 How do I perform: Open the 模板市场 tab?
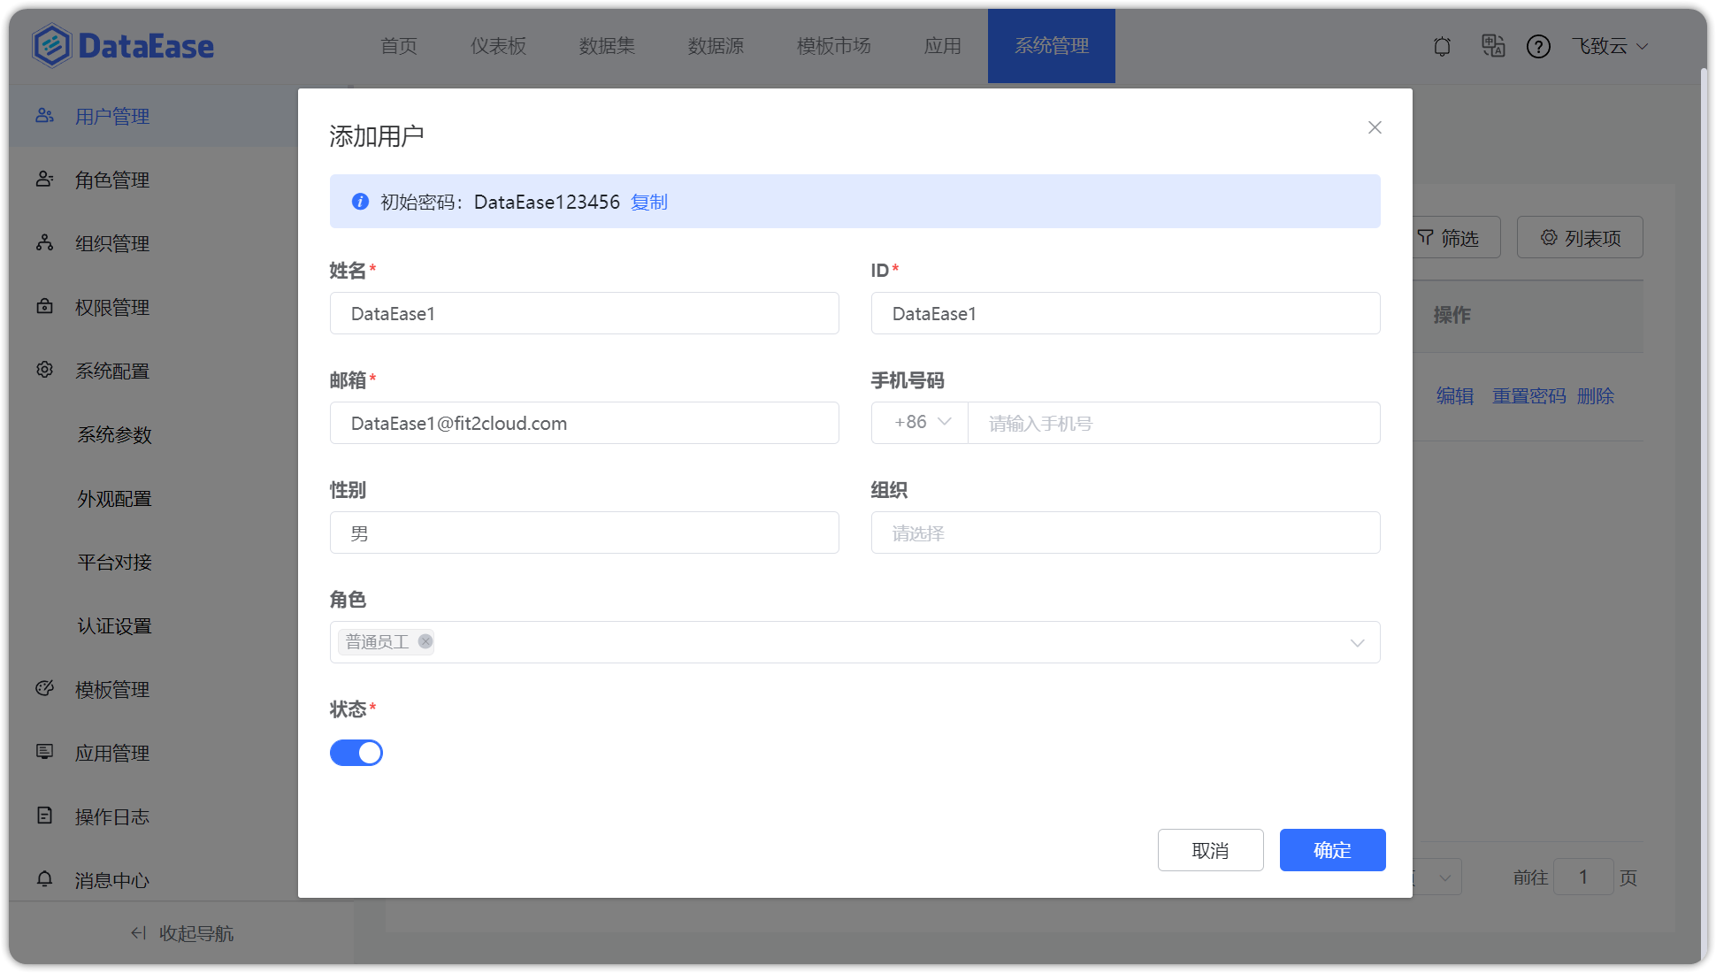pyautogui.click(x=833, y=46)
